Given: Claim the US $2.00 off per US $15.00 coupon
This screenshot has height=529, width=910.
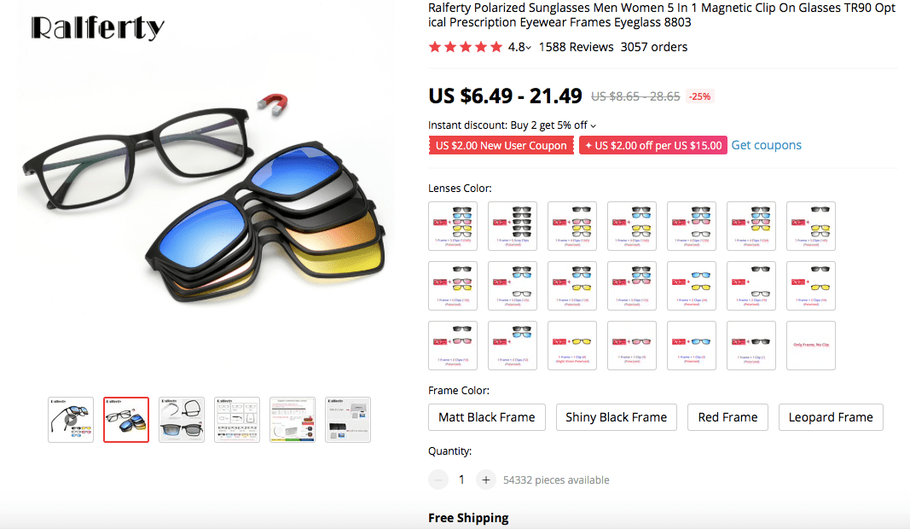Looking at the screenshot, I should tap(652, 145).
